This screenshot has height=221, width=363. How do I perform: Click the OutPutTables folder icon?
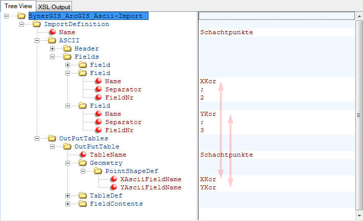52,138
